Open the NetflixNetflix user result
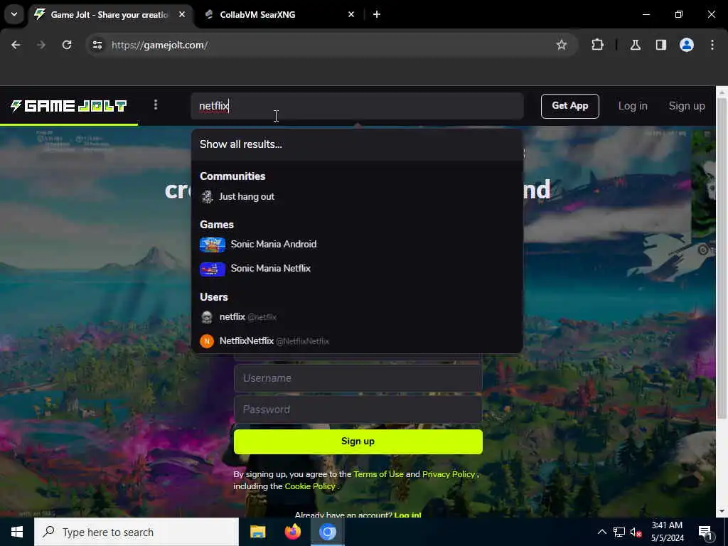Image resolution: width=728 pixels, height=546 pixels. tap(357, 341)
